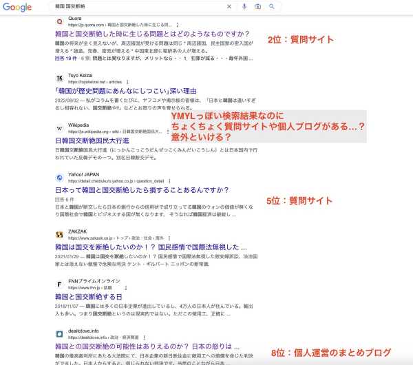Click the www.zakzak.co.jp URL breadcrumb
413x365 pixels.
pos(116,238)
